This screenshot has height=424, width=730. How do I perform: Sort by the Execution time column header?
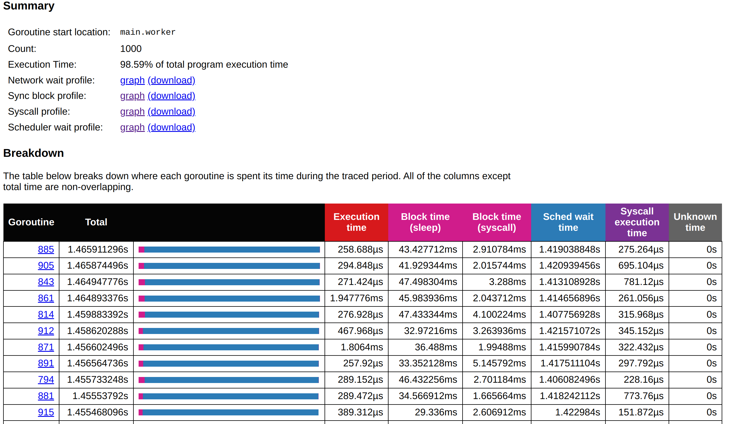point(356,222)
